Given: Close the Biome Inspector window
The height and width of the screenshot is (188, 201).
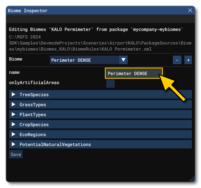Looking at the screenshot, I should pos(190,11).
